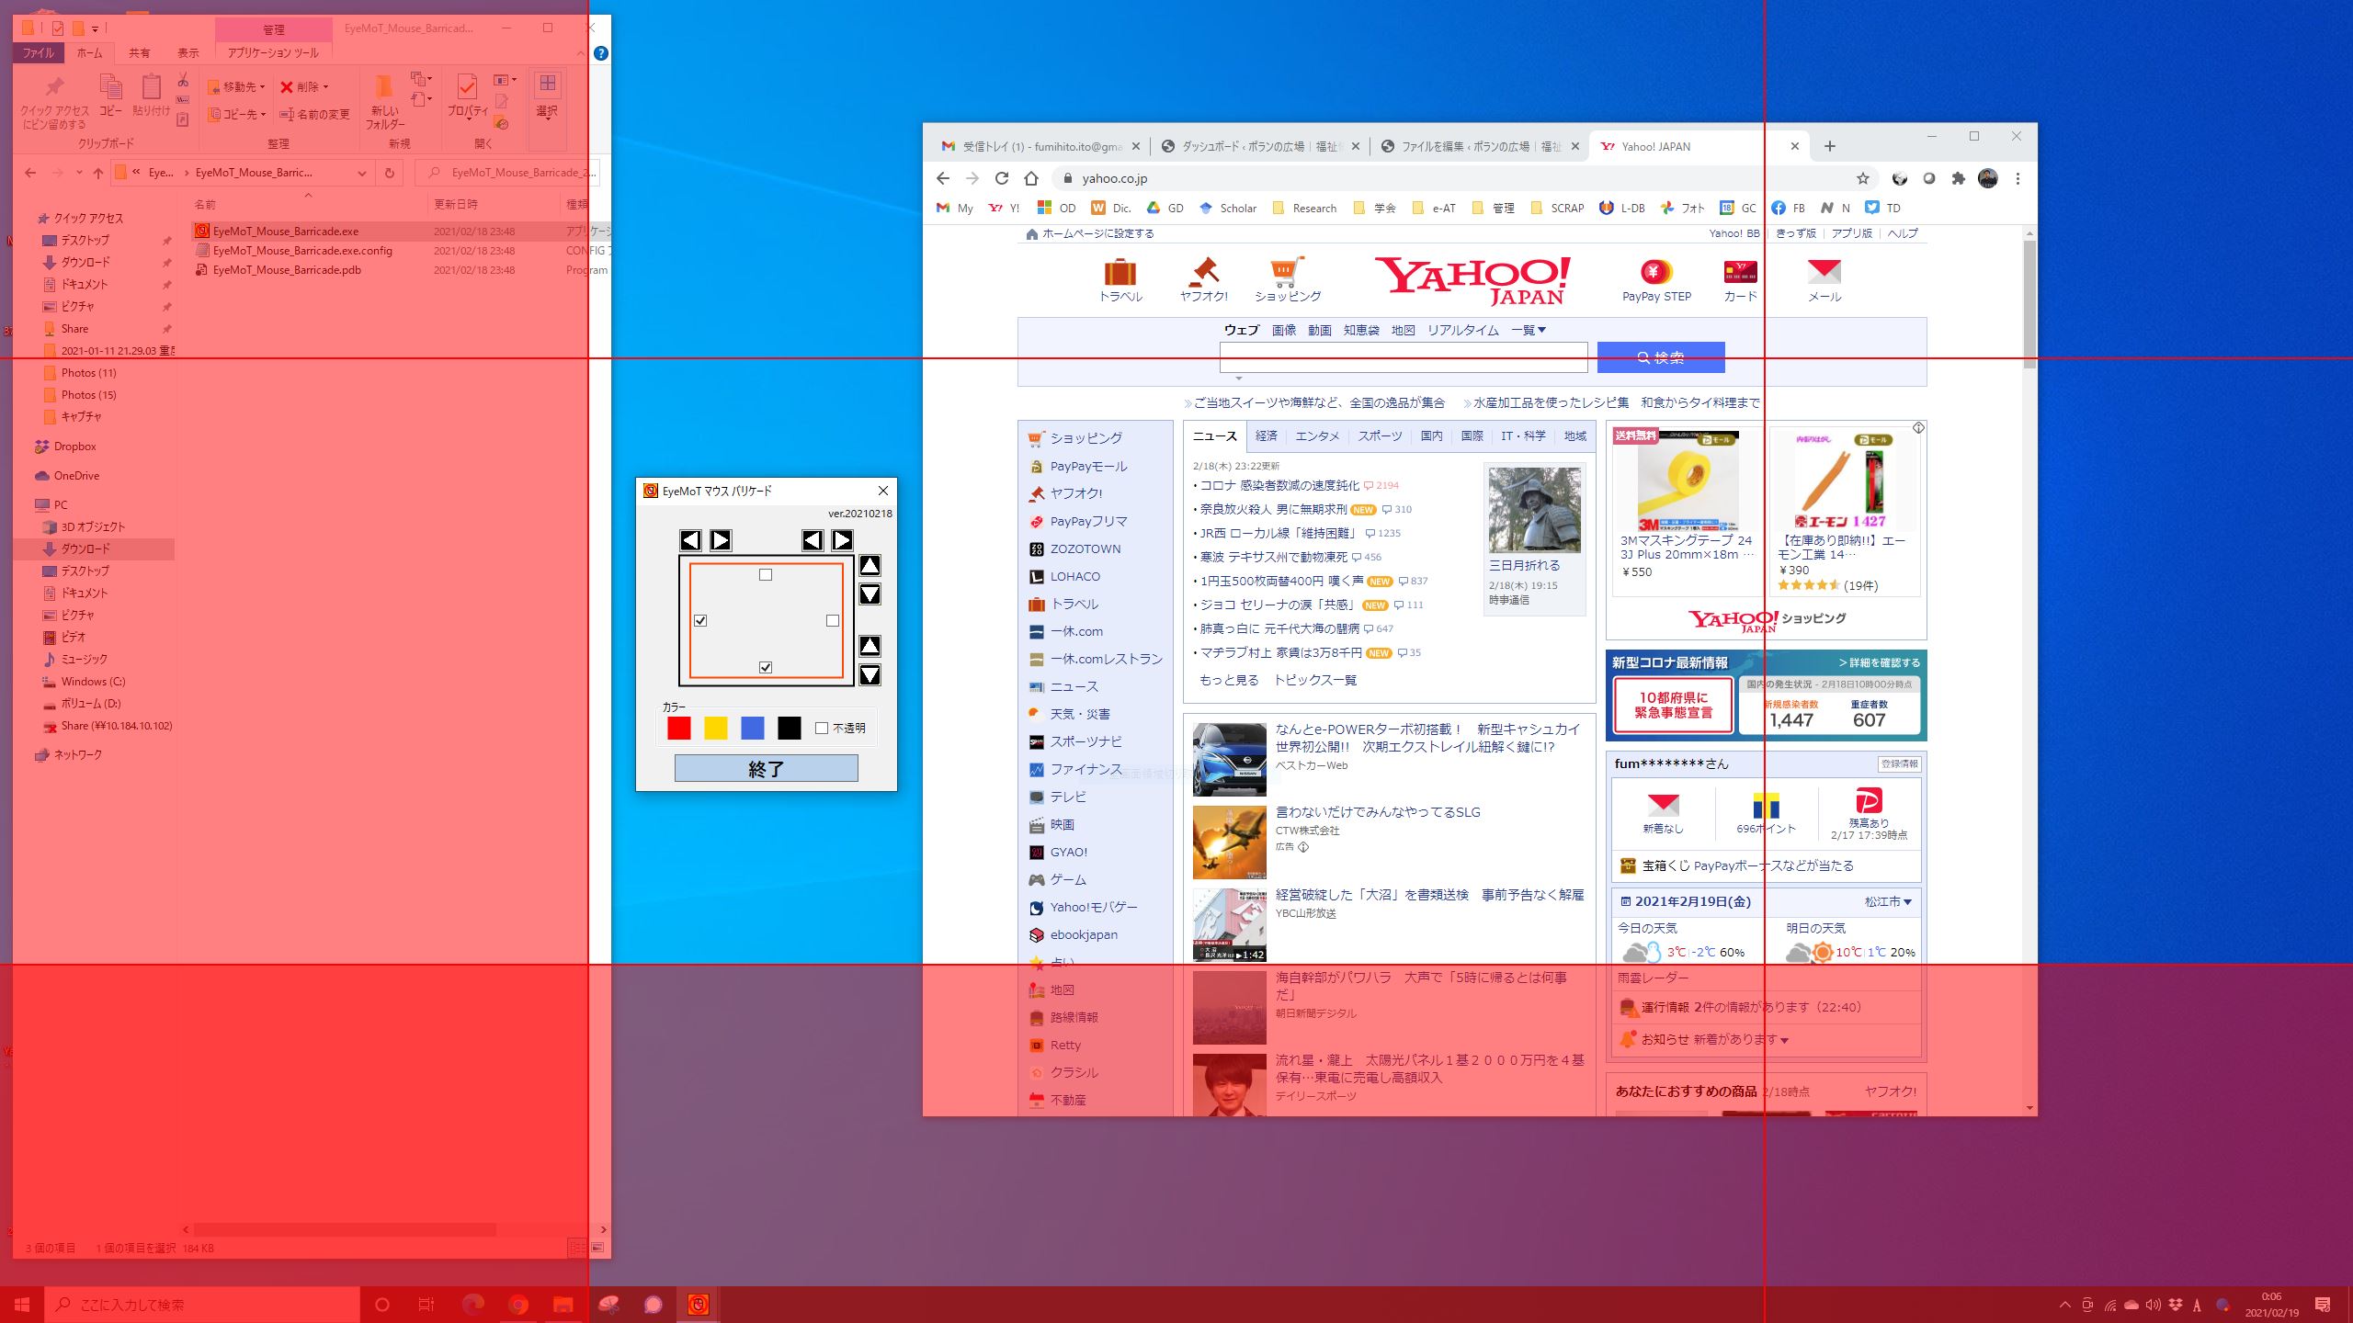Click the leftmost left-arrow button in Barricade window

[690, 540]
